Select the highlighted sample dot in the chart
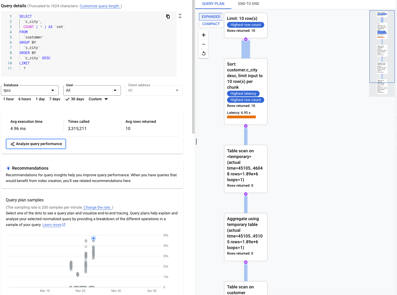Screen dimensions: 397x295 coord(93,238)
